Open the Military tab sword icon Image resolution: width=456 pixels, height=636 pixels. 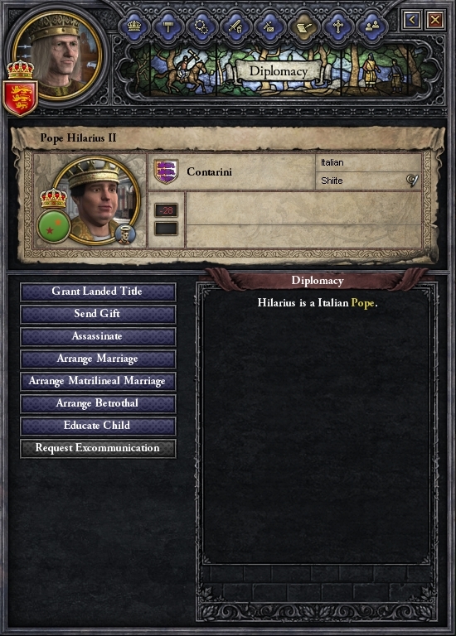tap(235, 26)
